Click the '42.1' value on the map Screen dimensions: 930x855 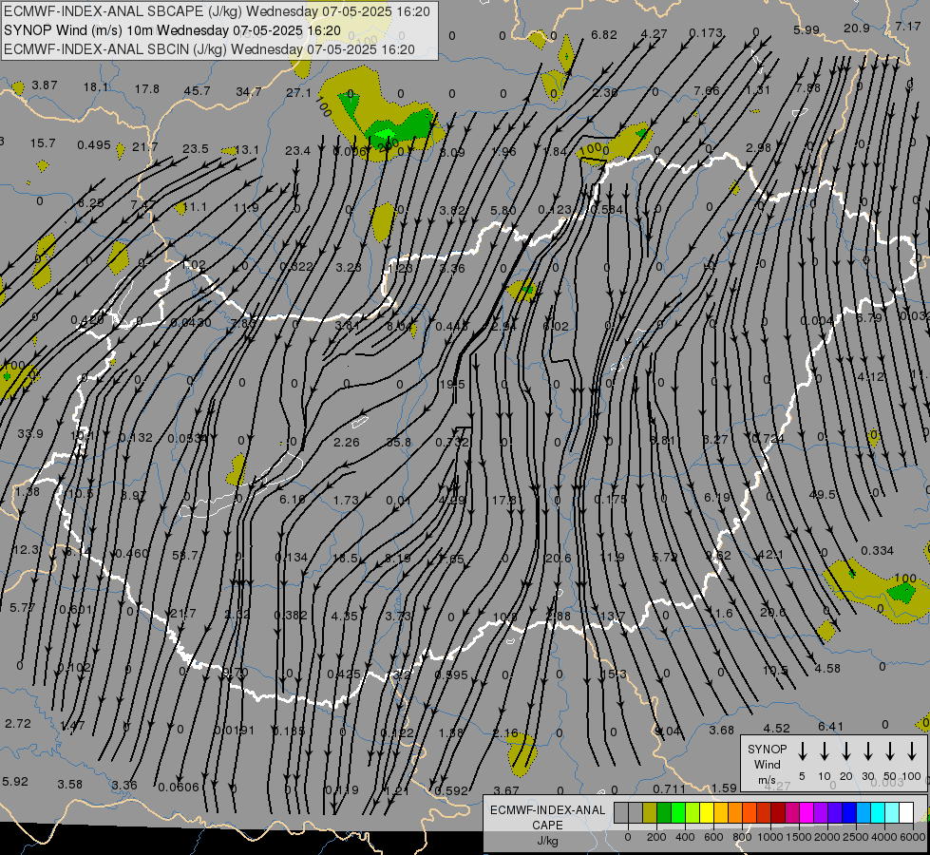pos(771,554)
